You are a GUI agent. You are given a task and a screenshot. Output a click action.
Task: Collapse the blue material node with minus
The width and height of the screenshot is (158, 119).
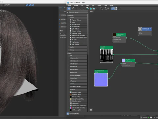pyautogui.click(x=151, y=28)
